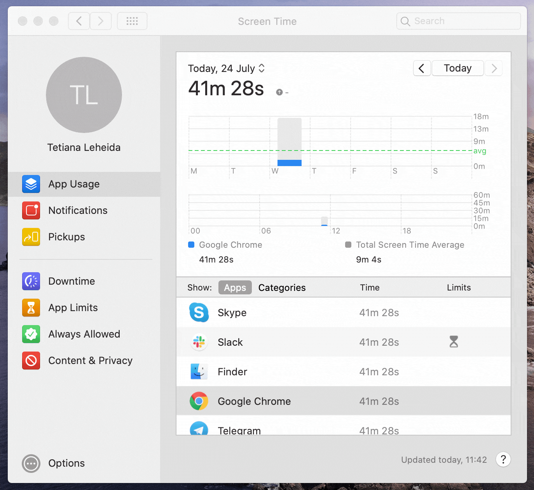Click the Tetiana Leheida user name
The height and width of the screenshot is (490, 534).
84,147
